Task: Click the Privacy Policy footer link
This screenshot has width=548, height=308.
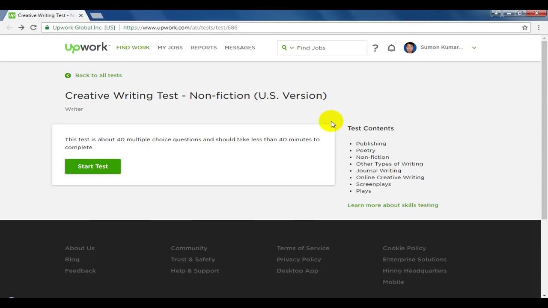Action: coord(299,259)
